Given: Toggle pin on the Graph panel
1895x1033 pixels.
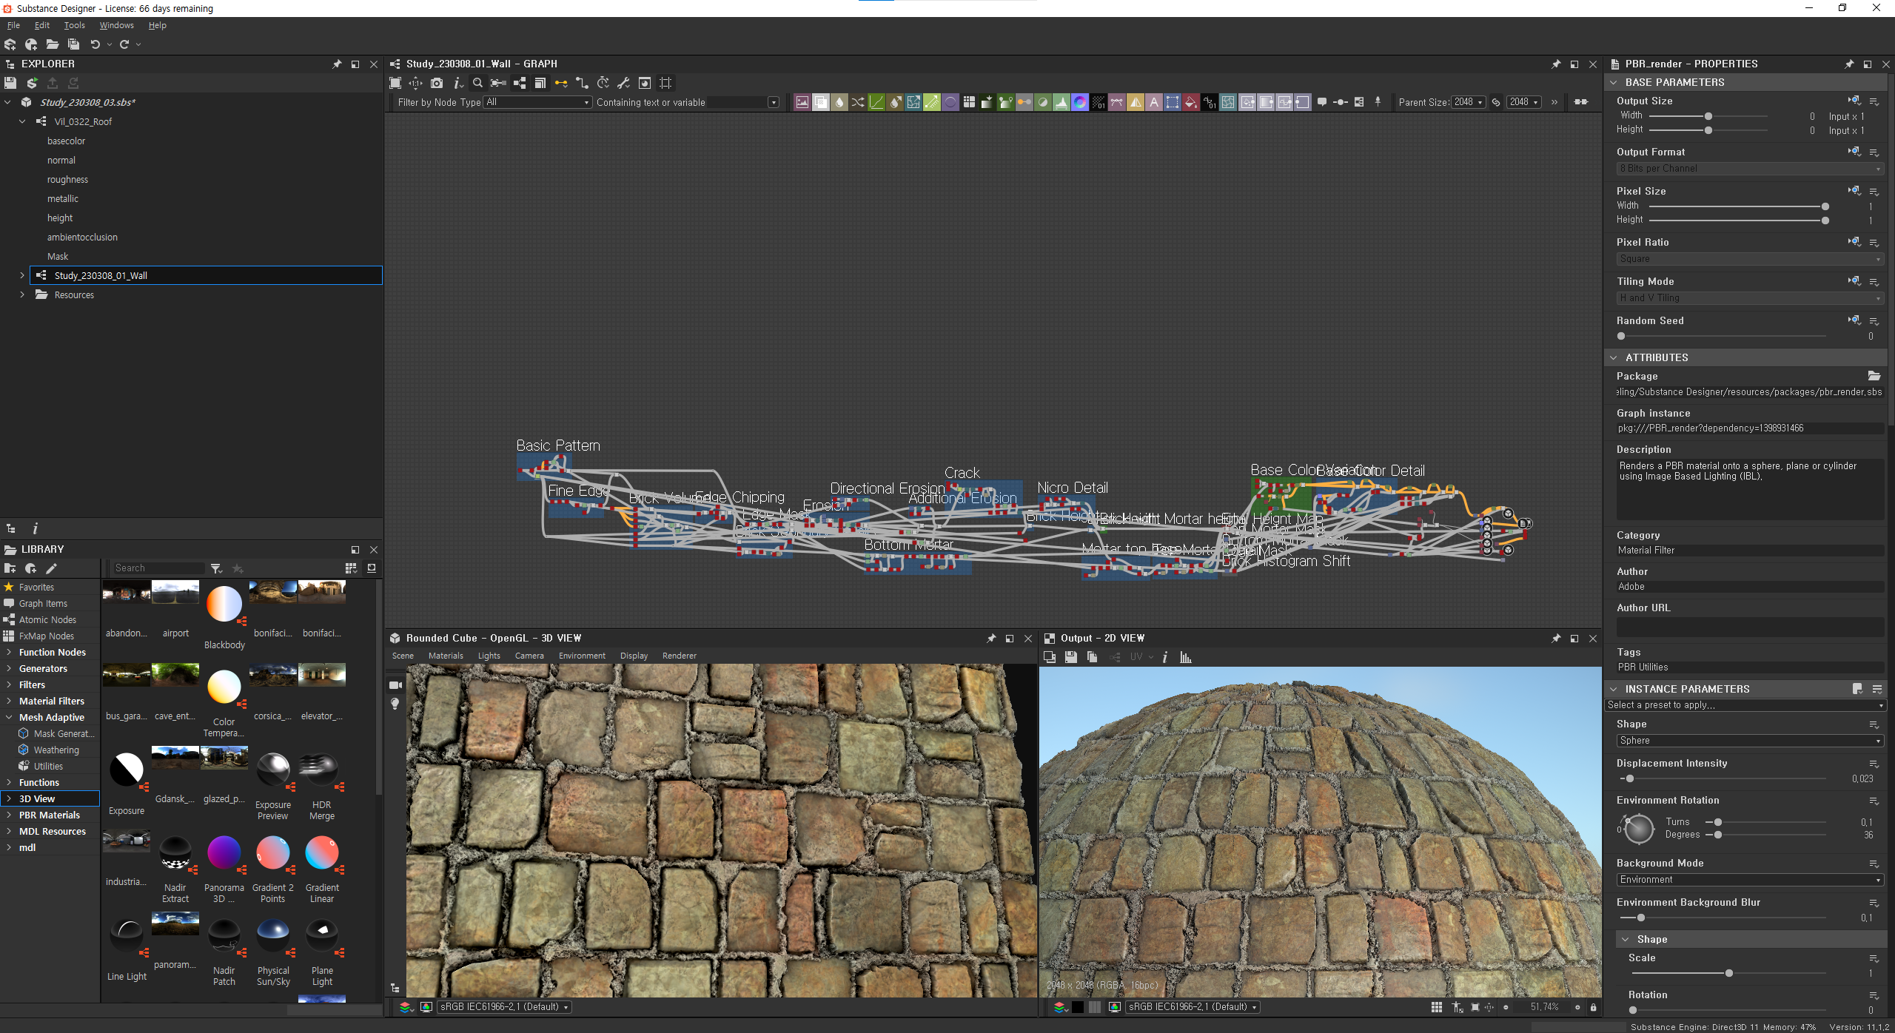Looking at the screenshot, I should (1556, 64).
